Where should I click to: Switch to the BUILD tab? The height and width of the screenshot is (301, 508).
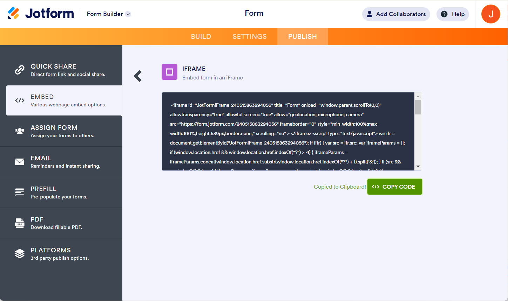[x=201, y=36]
